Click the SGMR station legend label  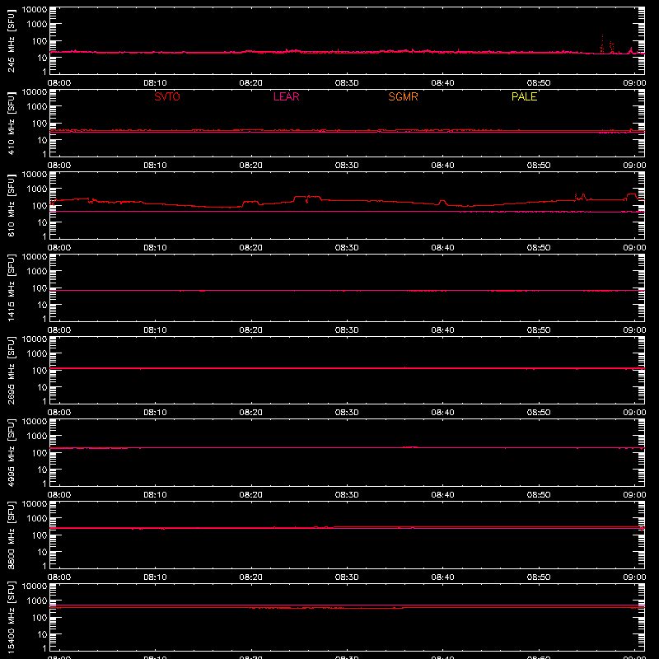(403, 96)
